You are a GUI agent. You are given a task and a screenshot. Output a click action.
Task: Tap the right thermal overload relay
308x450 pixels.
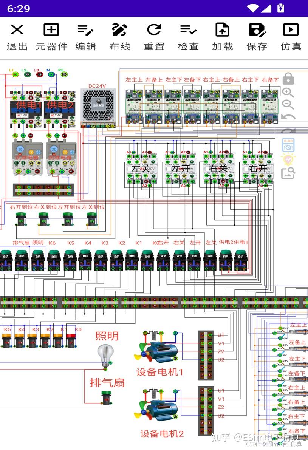pyautogui.click(x=61, y=157)
